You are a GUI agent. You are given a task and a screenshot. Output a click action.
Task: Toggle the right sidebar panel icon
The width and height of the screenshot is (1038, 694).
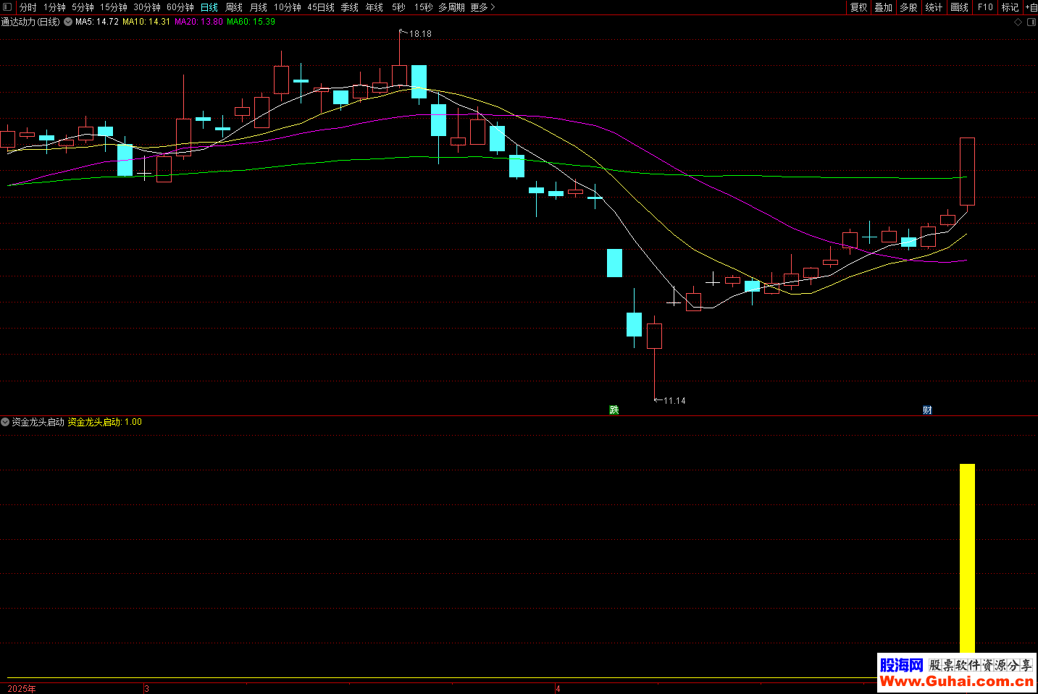1032,22
